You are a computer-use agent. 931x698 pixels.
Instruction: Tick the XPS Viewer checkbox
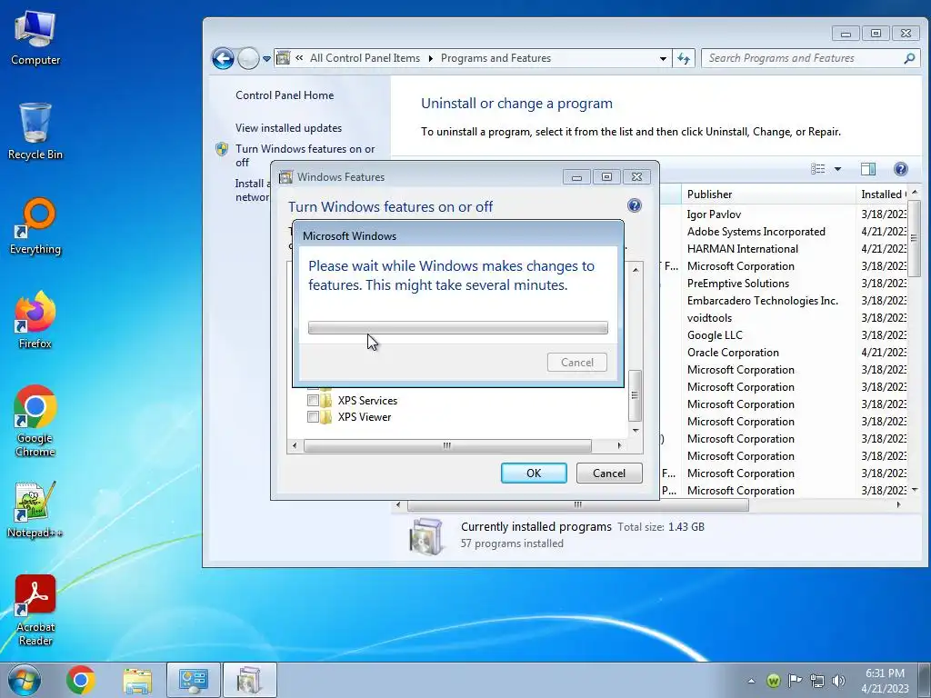(313, 417)
